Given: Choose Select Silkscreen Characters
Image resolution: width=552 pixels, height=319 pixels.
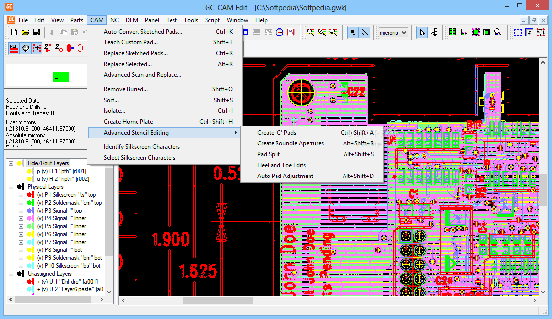Looking at the screenshot, I should [x=165, y=158].
